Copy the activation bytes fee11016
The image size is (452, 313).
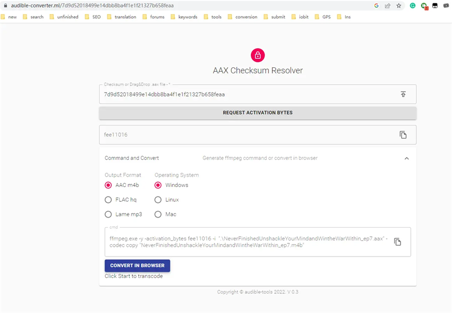point(403,134)
